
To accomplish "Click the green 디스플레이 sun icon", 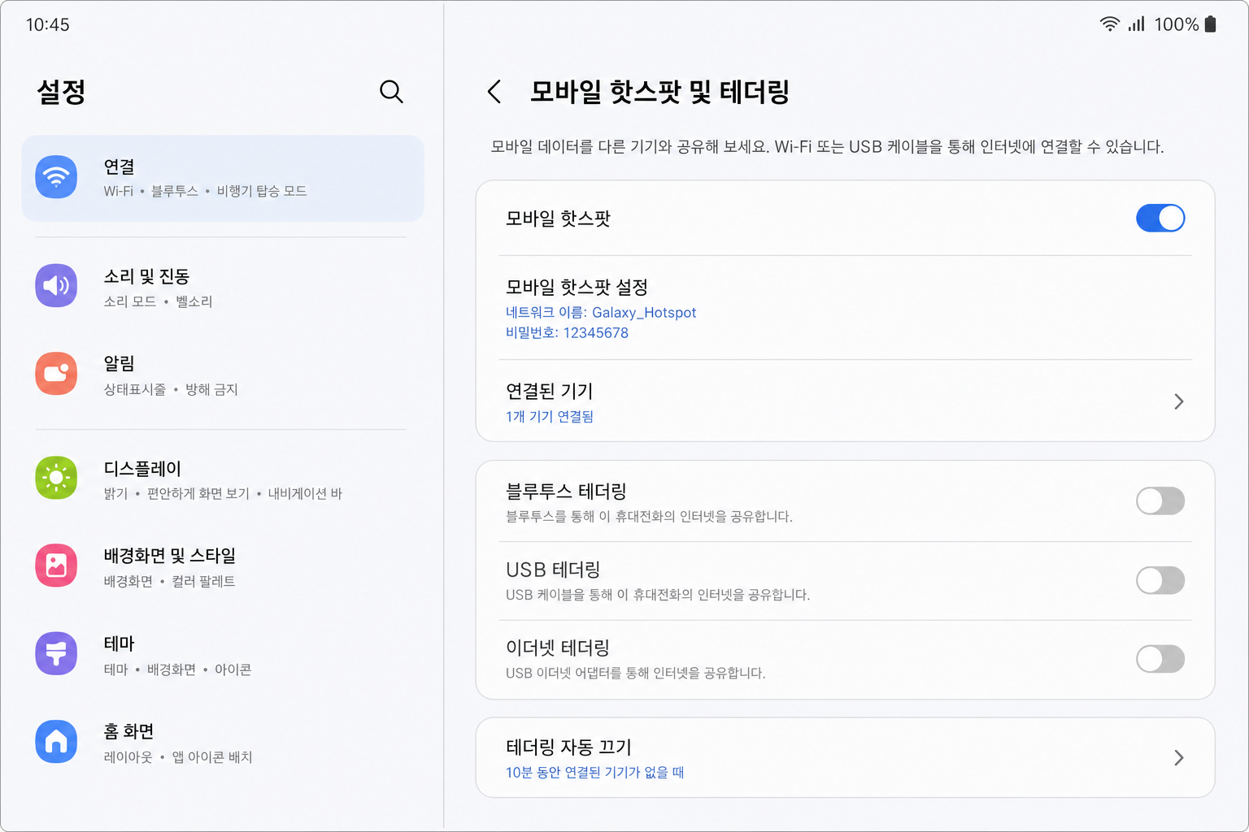I will coord(56,478).
